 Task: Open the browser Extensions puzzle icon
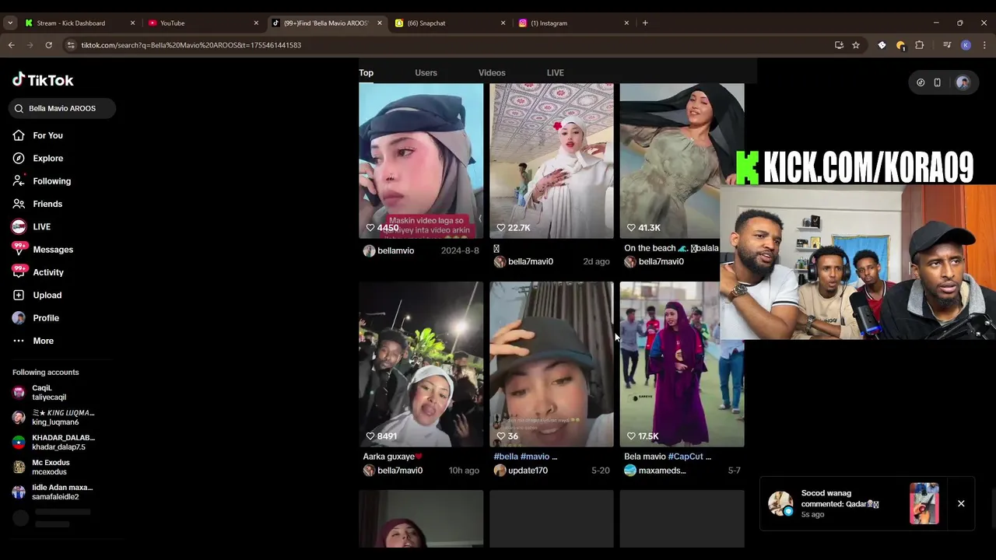click(x=920, y=45)
